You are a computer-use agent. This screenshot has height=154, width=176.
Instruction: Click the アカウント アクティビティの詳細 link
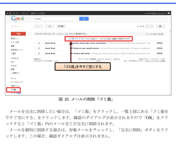click(155, 61)
